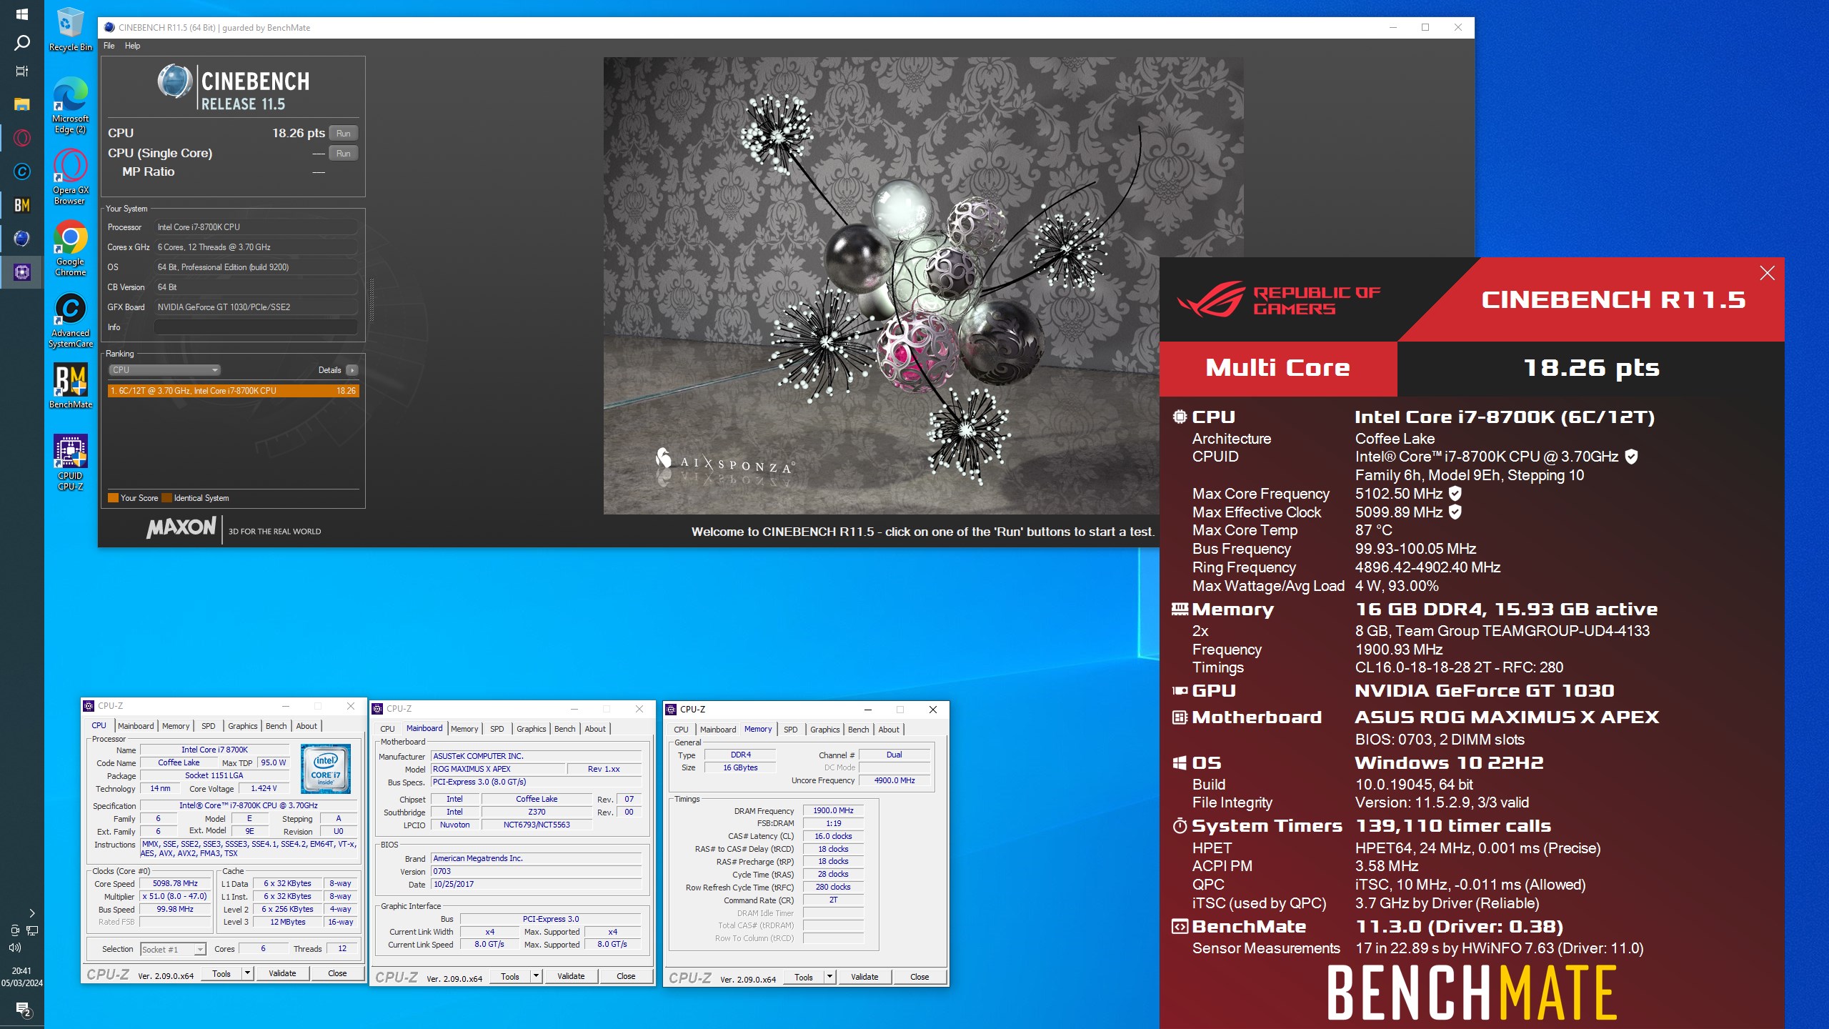Viewport: 1829px width, 1029px height.
Task: Click the DRAM Frequency 1900.0 MHz value
Action: [833, 810]
